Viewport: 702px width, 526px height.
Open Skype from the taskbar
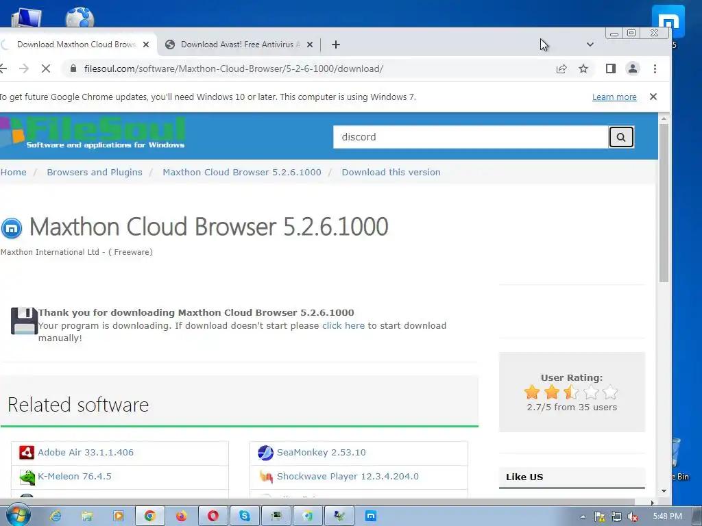245,516
